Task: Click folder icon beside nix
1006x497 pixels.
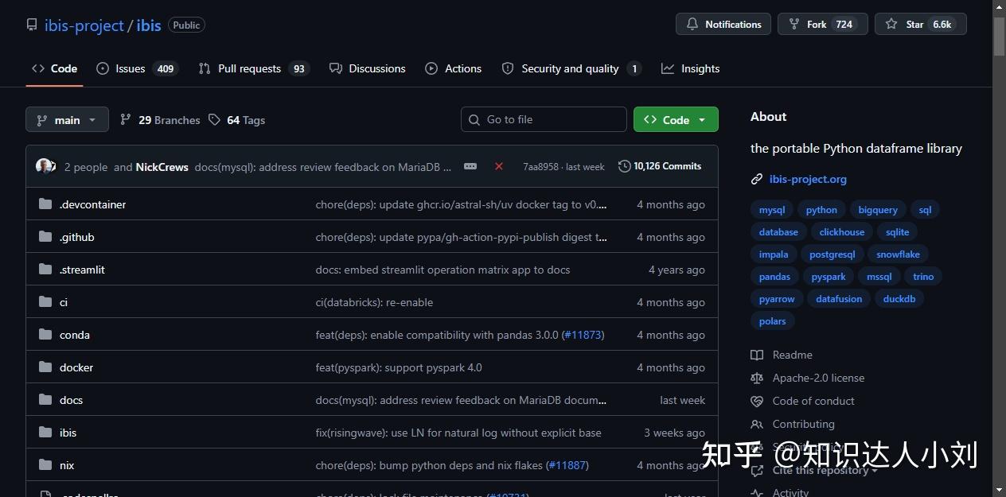Action: click(x=45, y=465)
